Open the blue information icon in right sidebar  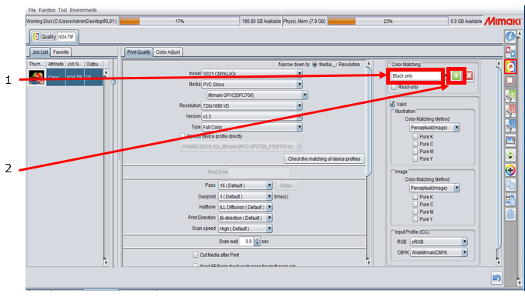click(510, 37)
